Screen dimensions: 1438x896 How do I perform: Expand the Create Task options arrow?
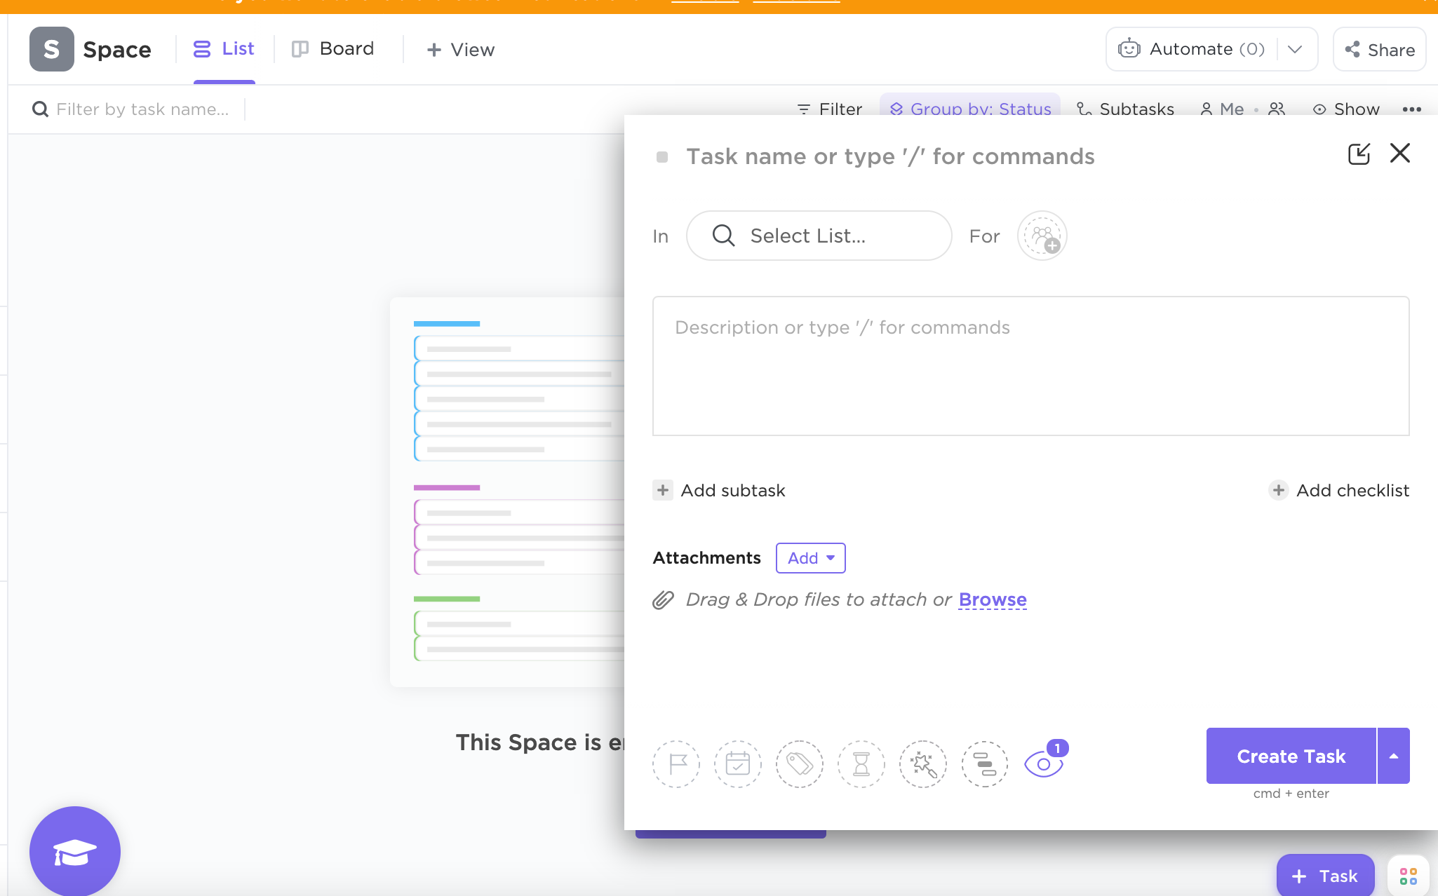click(1394, 756)
